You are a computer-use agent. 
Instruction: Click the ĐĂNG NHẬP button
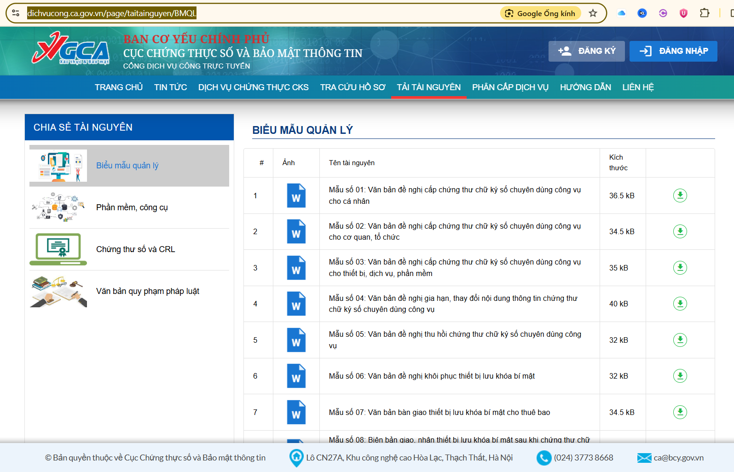pos(673,51)
